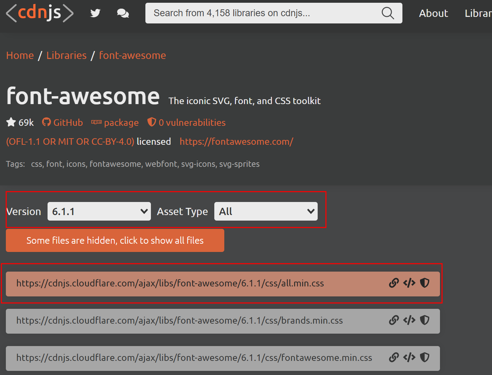Click the 'css' tag text

point(37,164)
